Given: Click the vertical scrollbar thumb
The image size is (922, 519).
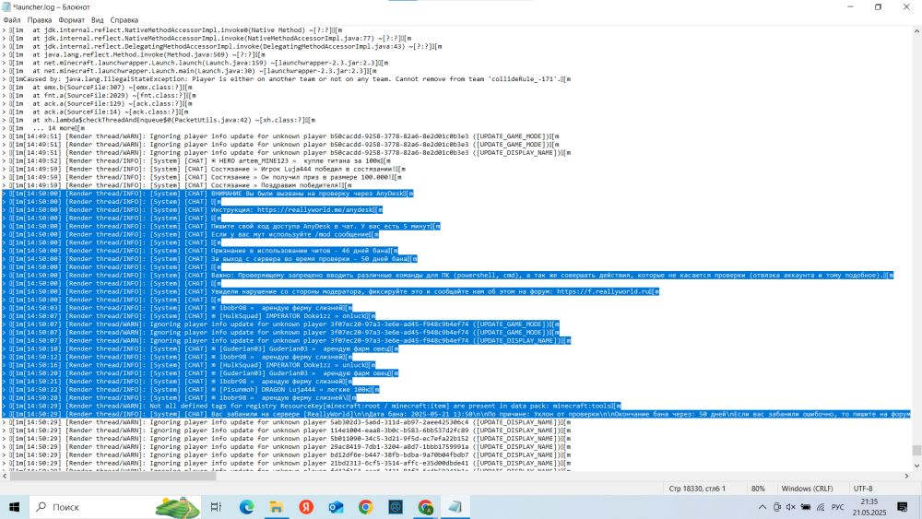Looking at the screenshot, I should click(x=916, y=450).
